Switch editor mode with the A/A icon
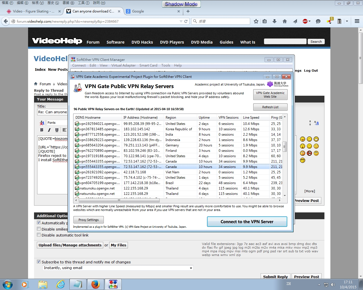Screen dimensions: 363x290 click(316, 123)
